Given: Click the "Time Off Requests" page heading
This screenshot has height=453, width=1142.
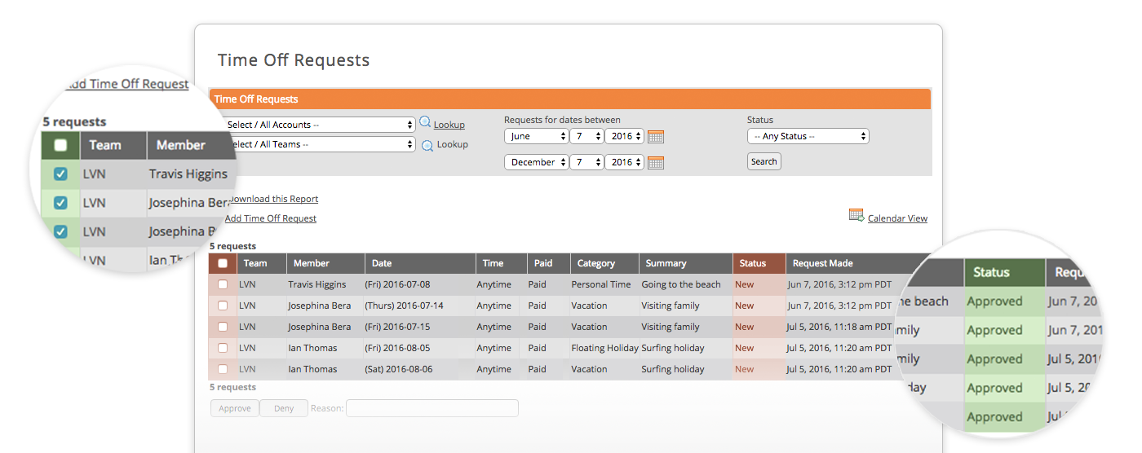Looking at the screenshot, I should coord(294,60).
